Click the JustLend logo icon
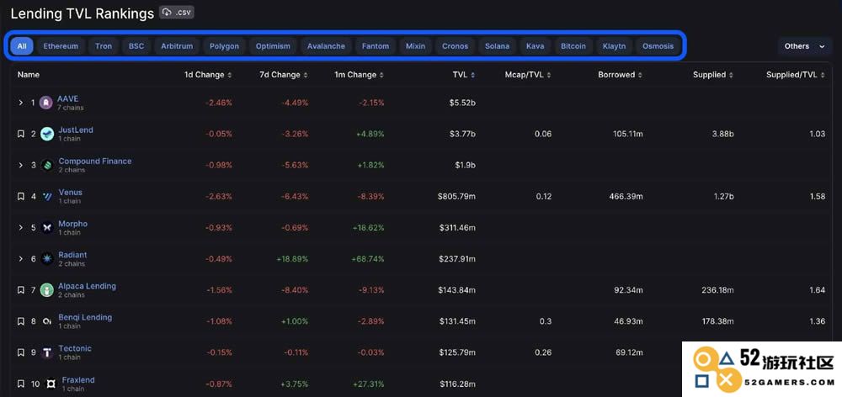 47,134
